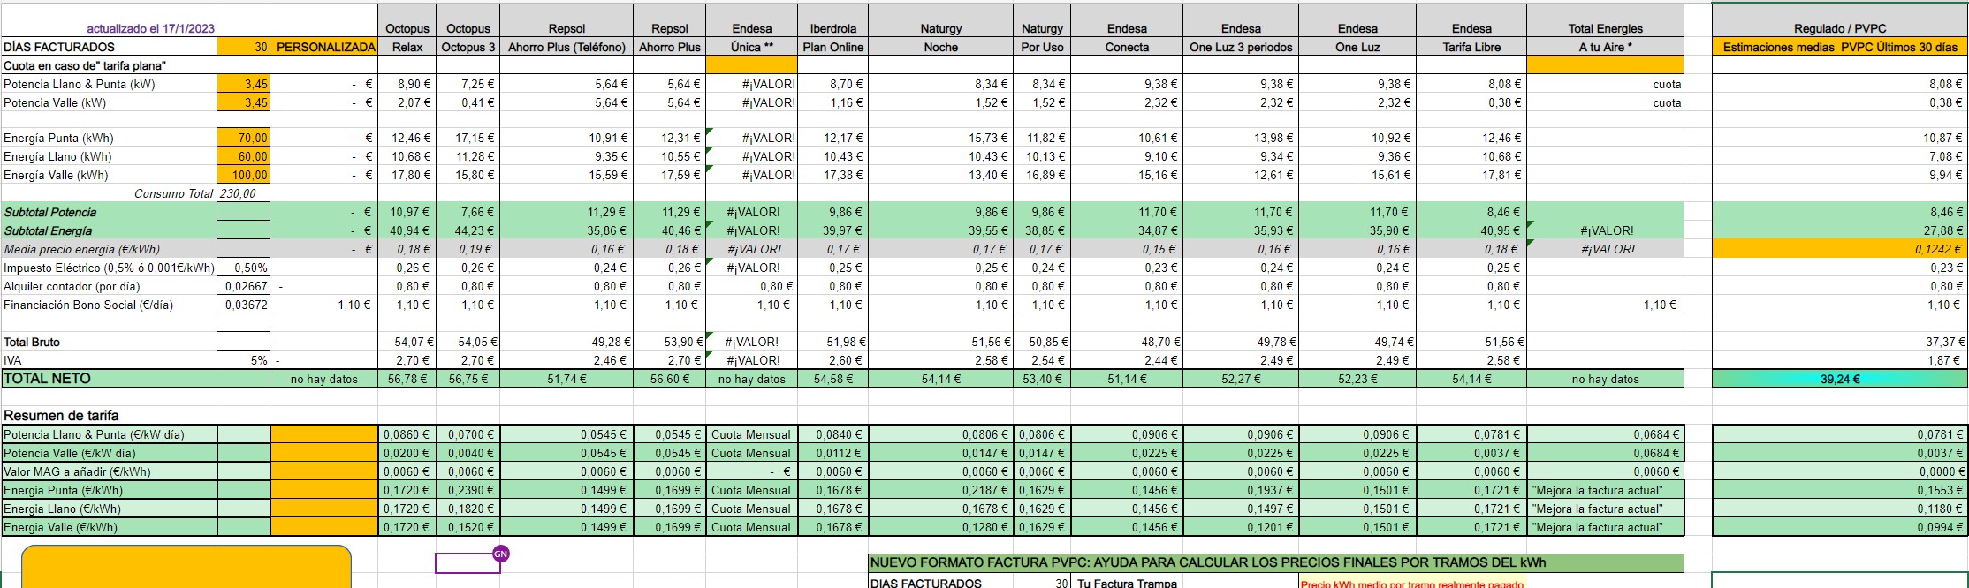
Task: Select the IVA 5% cell
Action: tap(243, 360)
